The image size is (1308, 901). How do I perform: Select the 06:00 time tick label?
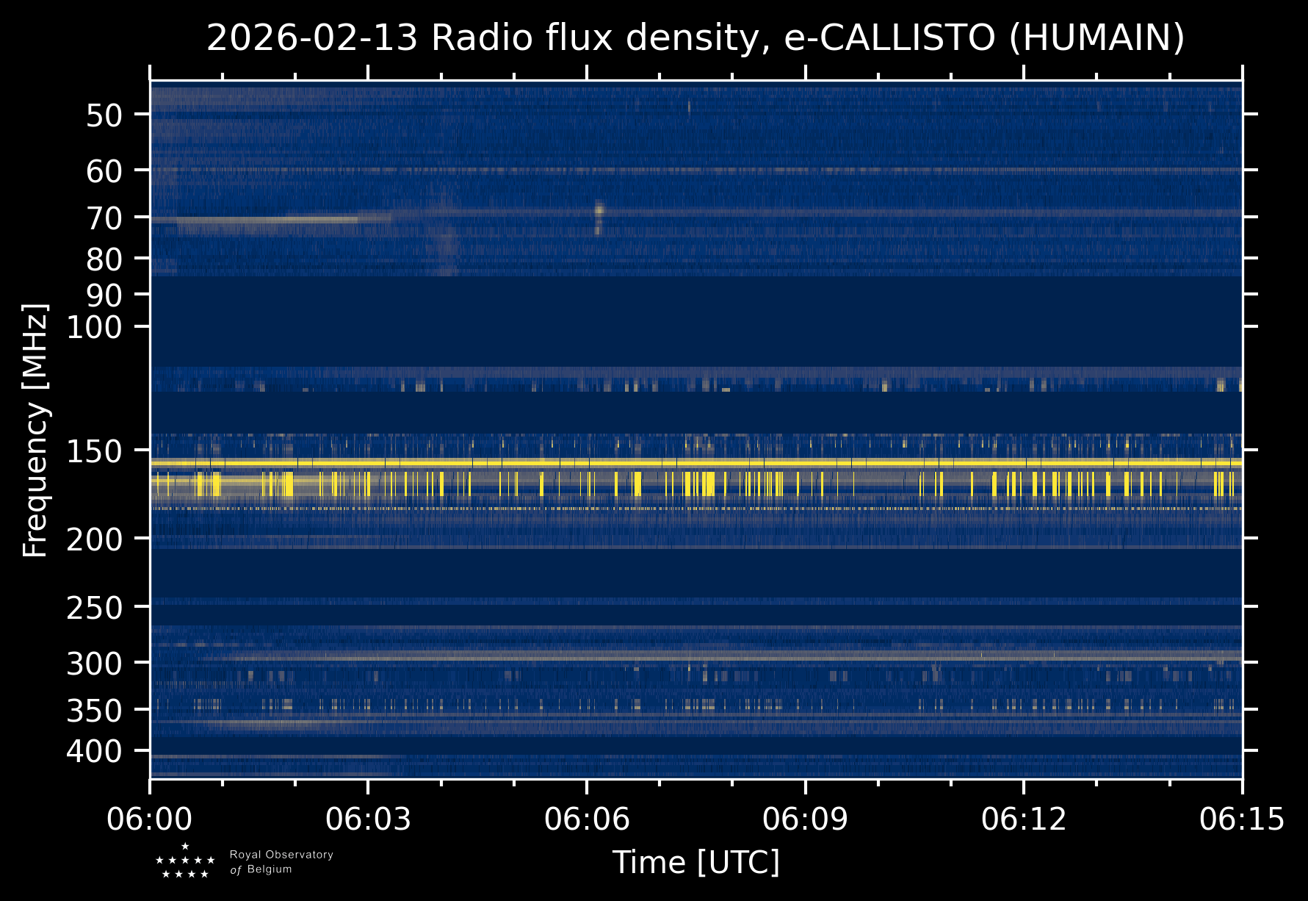coord(150,819)
